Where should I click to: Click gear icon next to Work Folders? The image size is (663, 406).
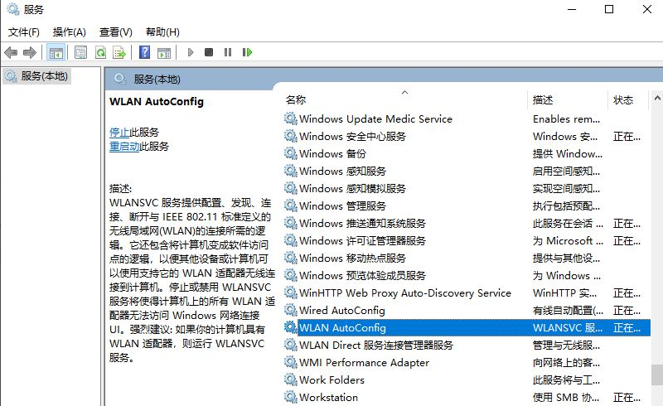291,379
